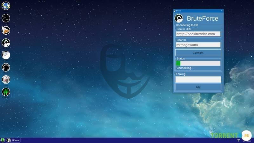Viewport: 254px width, 143px height.
Task: Open the globe browser desktop icon
Action: tap(6, 5)
